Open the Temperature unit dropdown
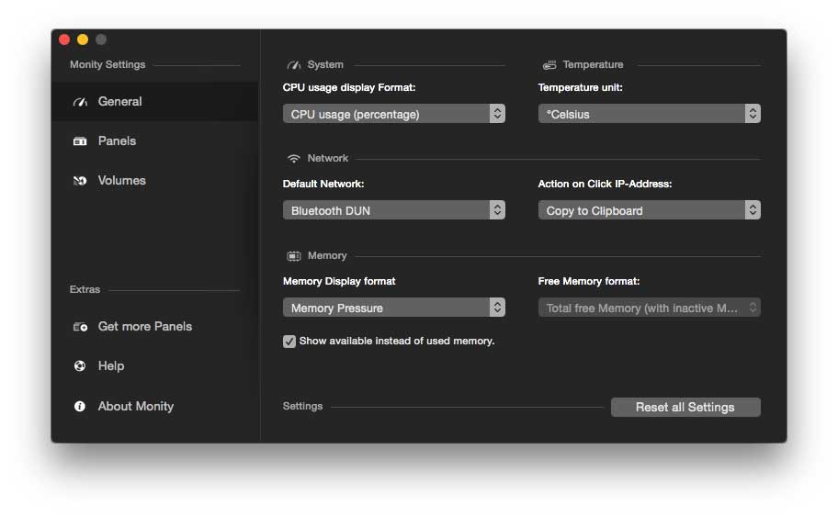 pos(649,114)
